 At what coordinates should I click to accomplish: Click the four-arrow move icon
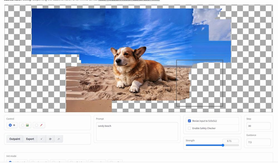coord(14,125)
